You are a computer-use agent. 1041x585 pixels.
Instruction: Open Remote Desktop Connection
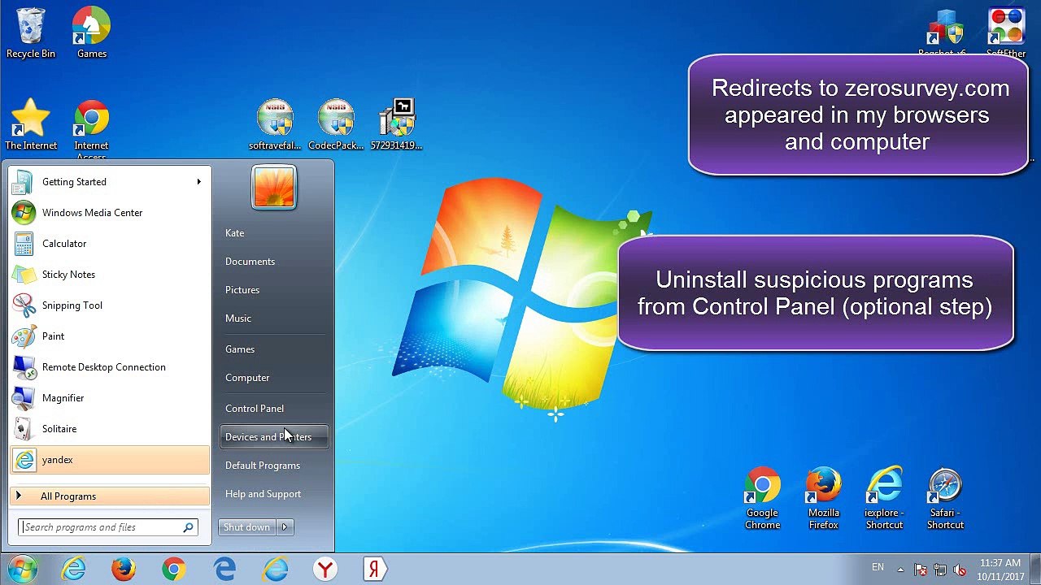(110, 367)
